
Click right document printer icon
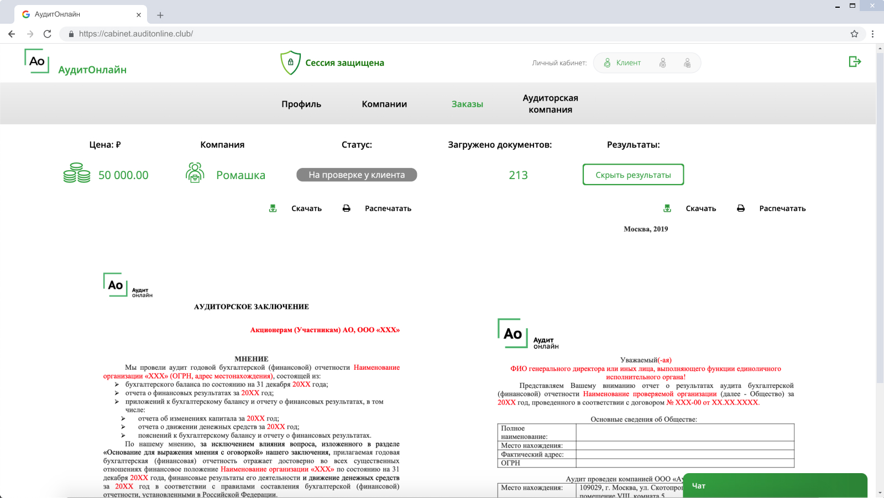pyautogui.click(x=741, y=208)
